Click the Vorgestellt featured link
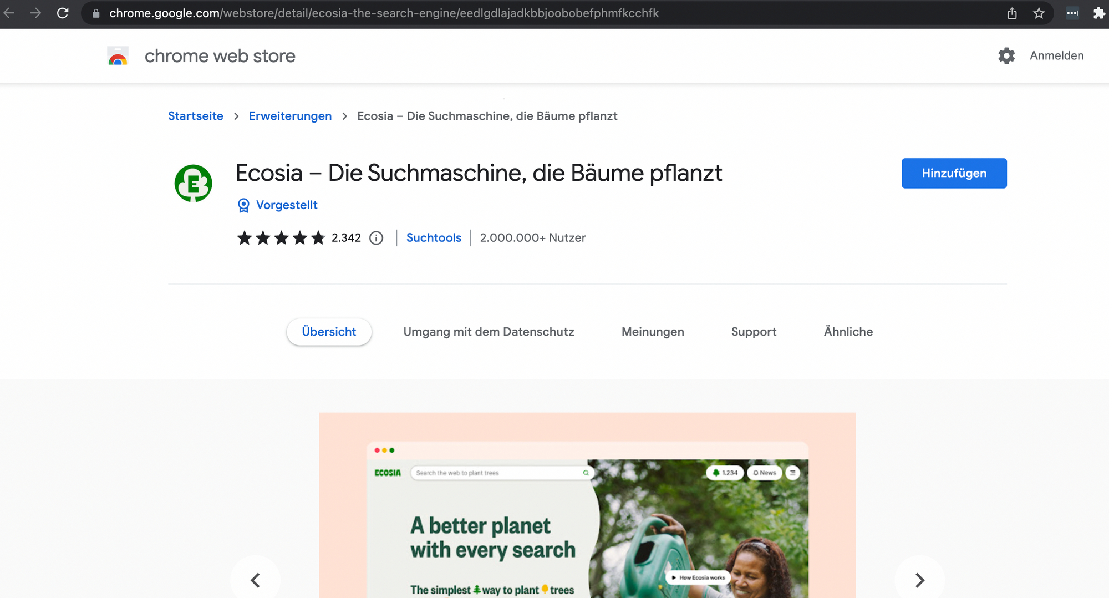The width and height of the screenshot is (1109, 598). pos(287,205)
